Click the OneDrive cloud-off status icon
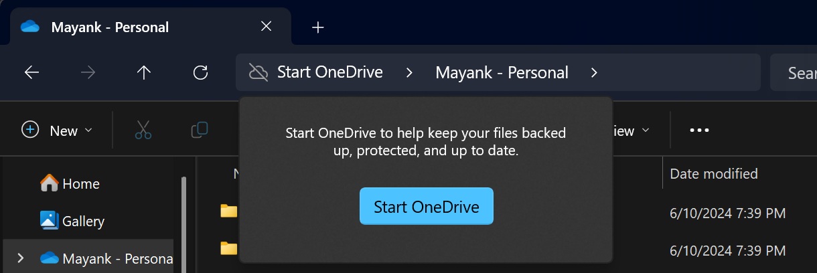The image size is (817, 273). point(258,72)
